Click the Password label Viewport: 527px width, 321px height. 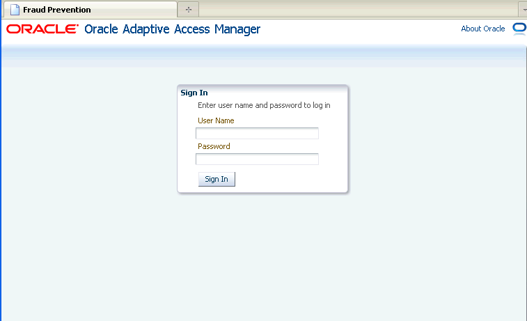(x=214, y=146)
